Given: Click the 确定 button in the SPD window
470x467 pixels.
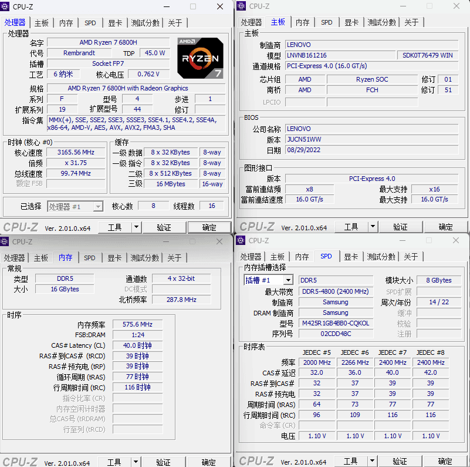Looking at the screenshot, I should tap(445, 461).
